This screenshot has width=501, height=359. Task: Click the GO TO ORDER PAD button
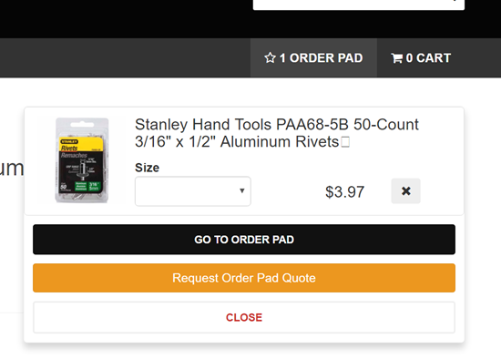(244, 240)
